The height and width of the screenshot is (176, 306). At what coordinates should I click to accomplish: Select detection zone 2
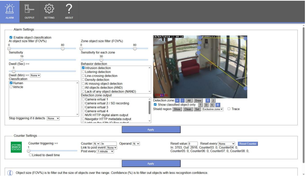tap(213, 101)
